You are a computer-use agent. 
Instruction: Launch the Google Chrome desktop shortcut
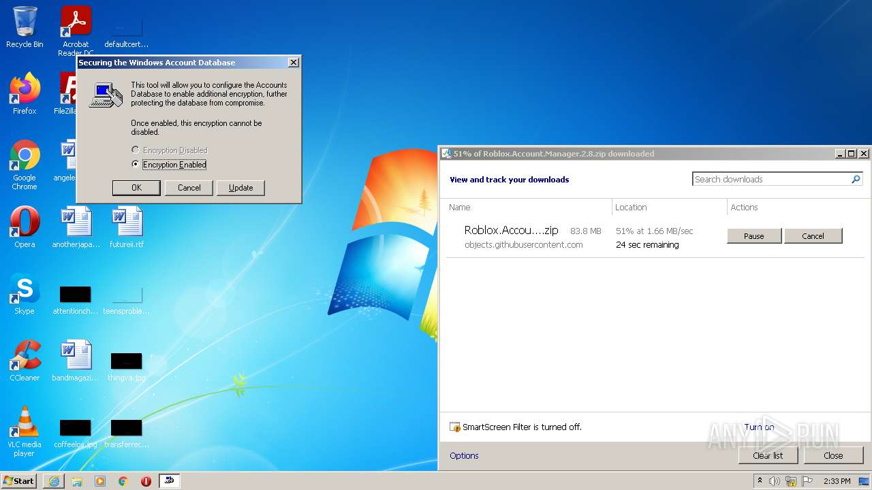(25, 165)
